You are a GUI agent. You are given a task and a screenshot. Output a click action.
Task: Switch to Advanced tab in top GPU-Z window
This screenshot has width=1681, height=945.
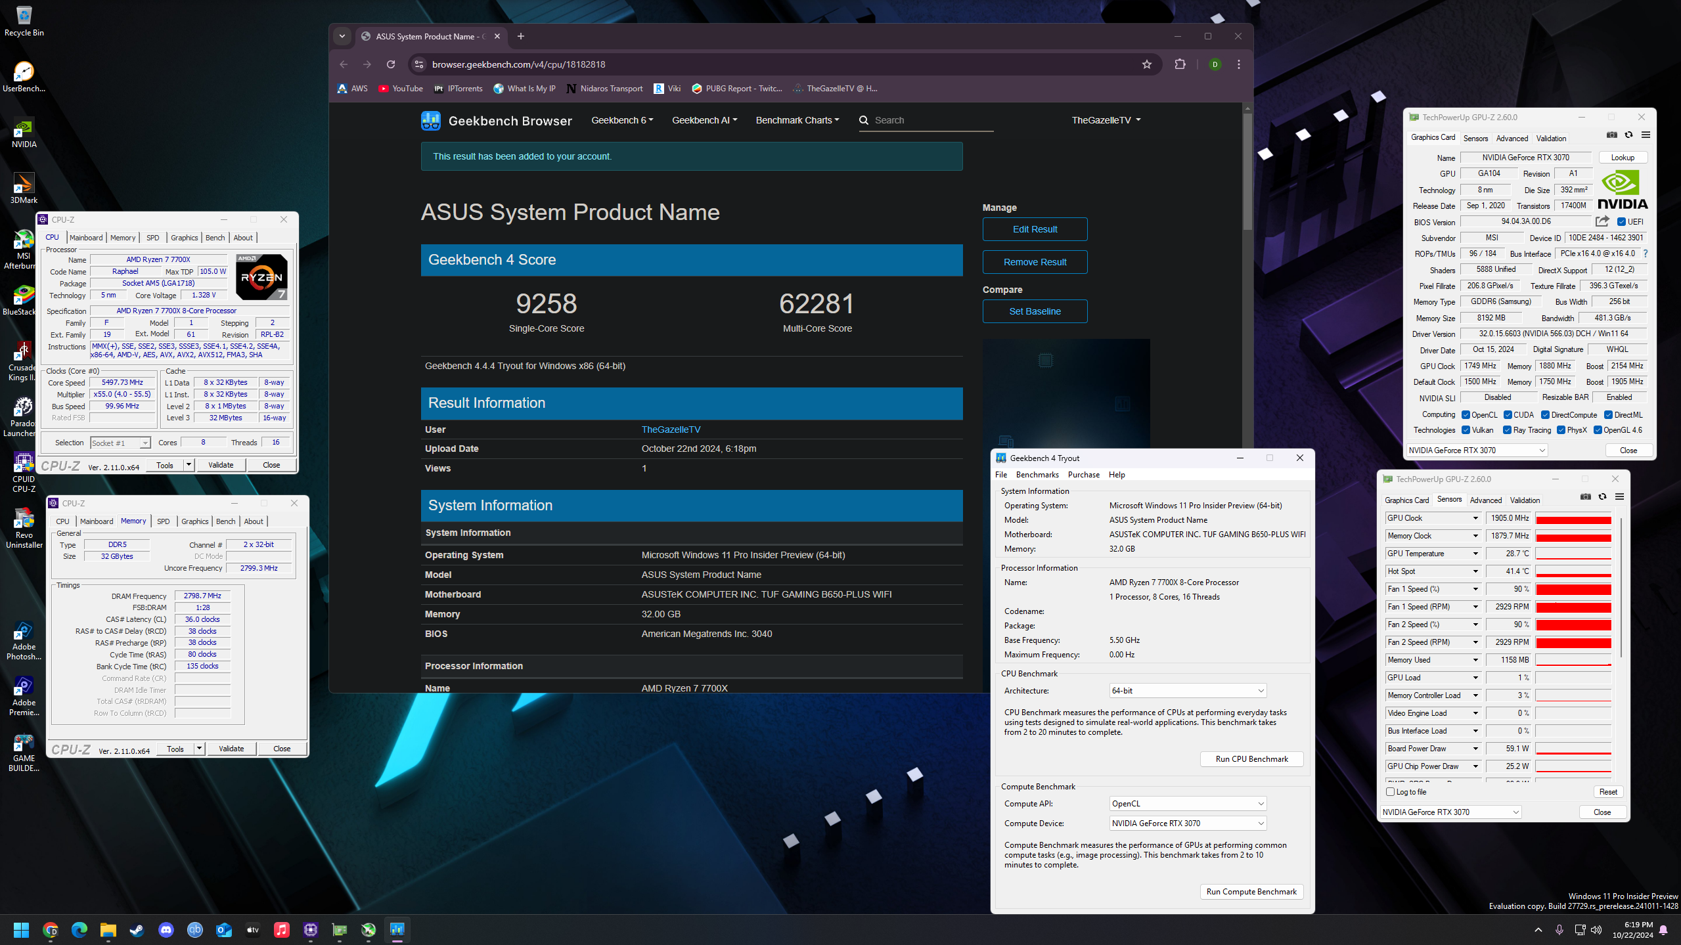tap(1512, 139)
